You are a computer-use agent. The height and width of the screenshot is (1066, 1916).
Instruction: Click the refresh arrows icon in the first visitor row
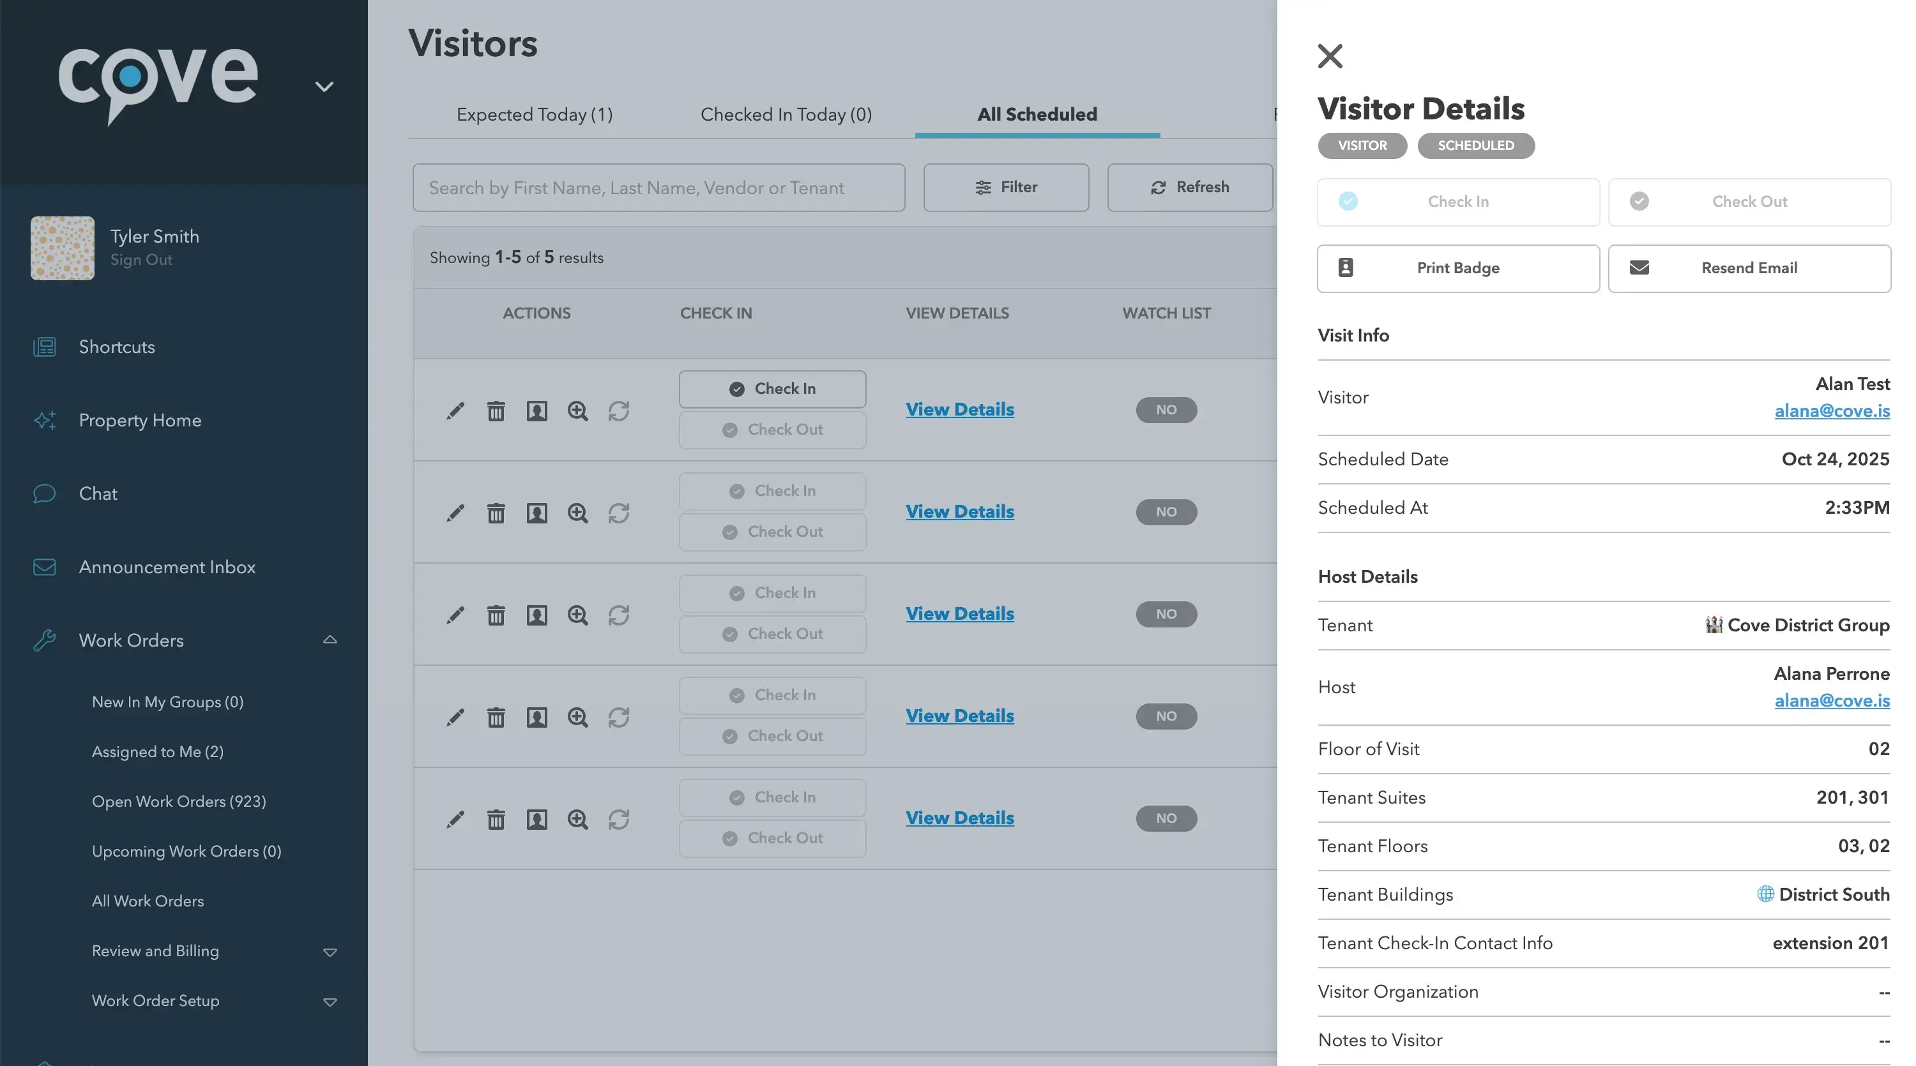click(x=619, y=410)
